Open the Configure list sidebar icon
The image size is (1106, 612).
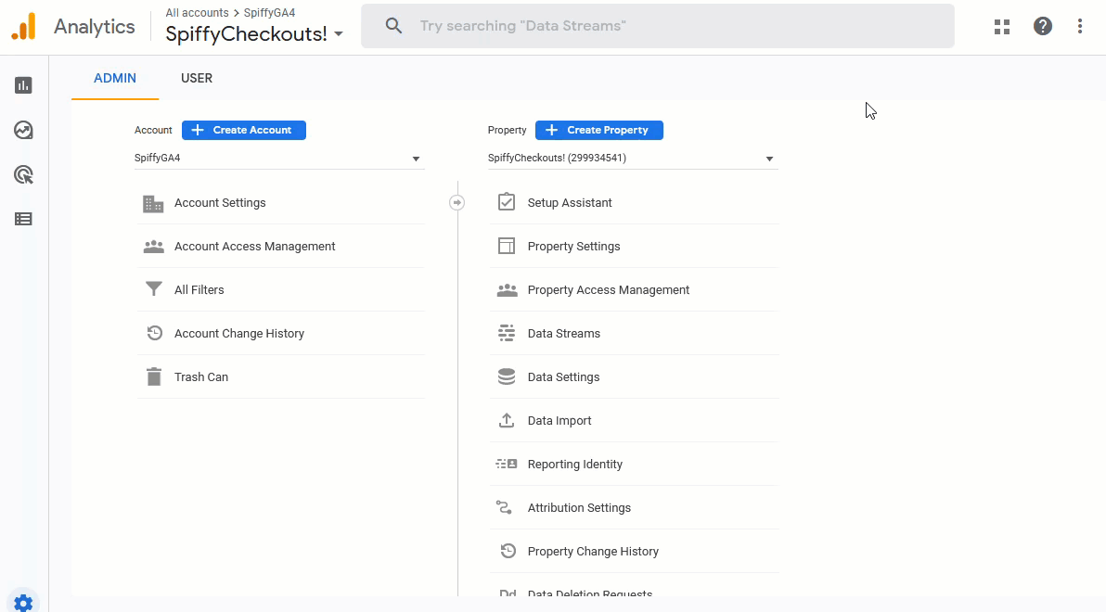point(23,219)
